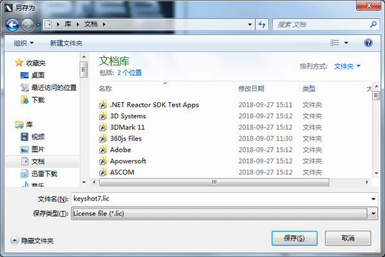The height and width of the screenshot is (257, 385).
Task: Open the 2 个位置 link
Action: pyautogui.click(x=130, y=73)
